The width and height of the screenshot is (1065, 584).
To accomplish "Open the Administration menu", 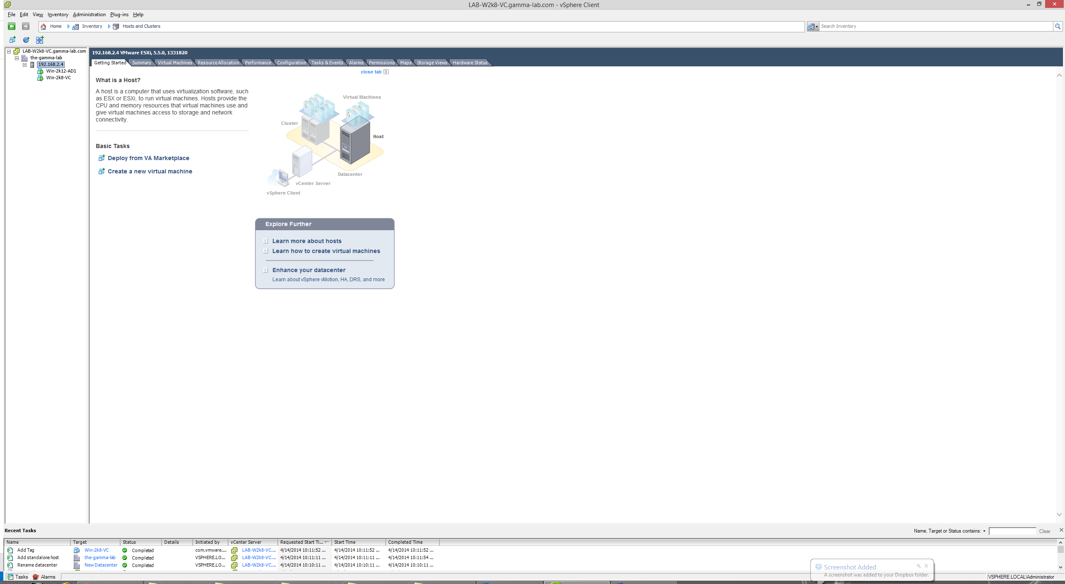I will click(x=89, y=15).
